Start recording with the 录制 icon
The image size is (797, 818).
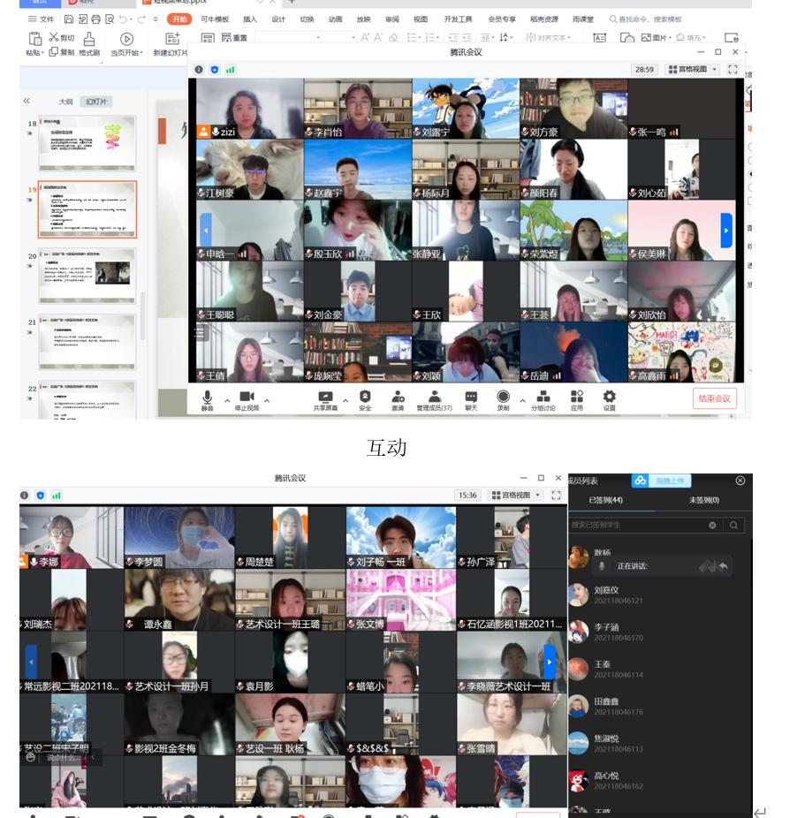[x=503, y=399]
